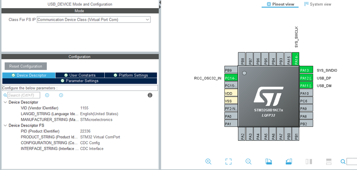
Task: Open the User Constants tab
Action: pos(80,75)
